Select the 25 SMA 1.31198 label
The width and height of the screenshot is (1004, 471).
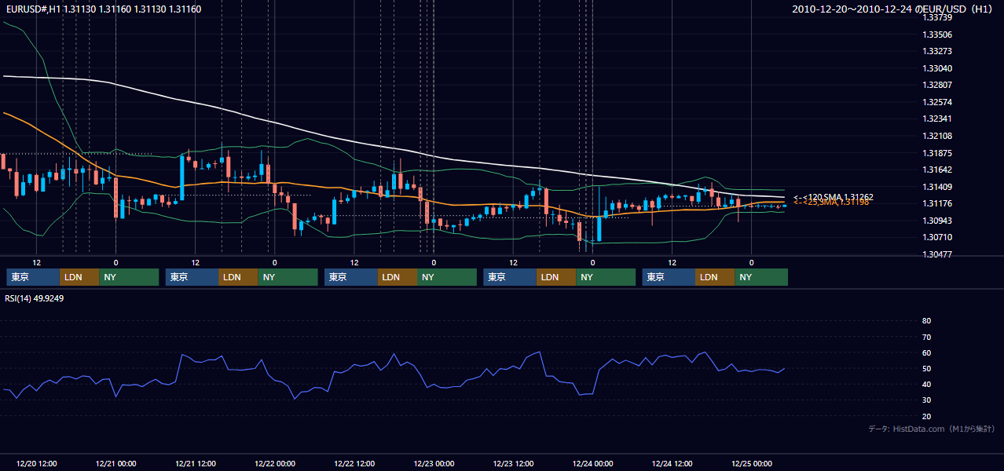pos(831,203)
